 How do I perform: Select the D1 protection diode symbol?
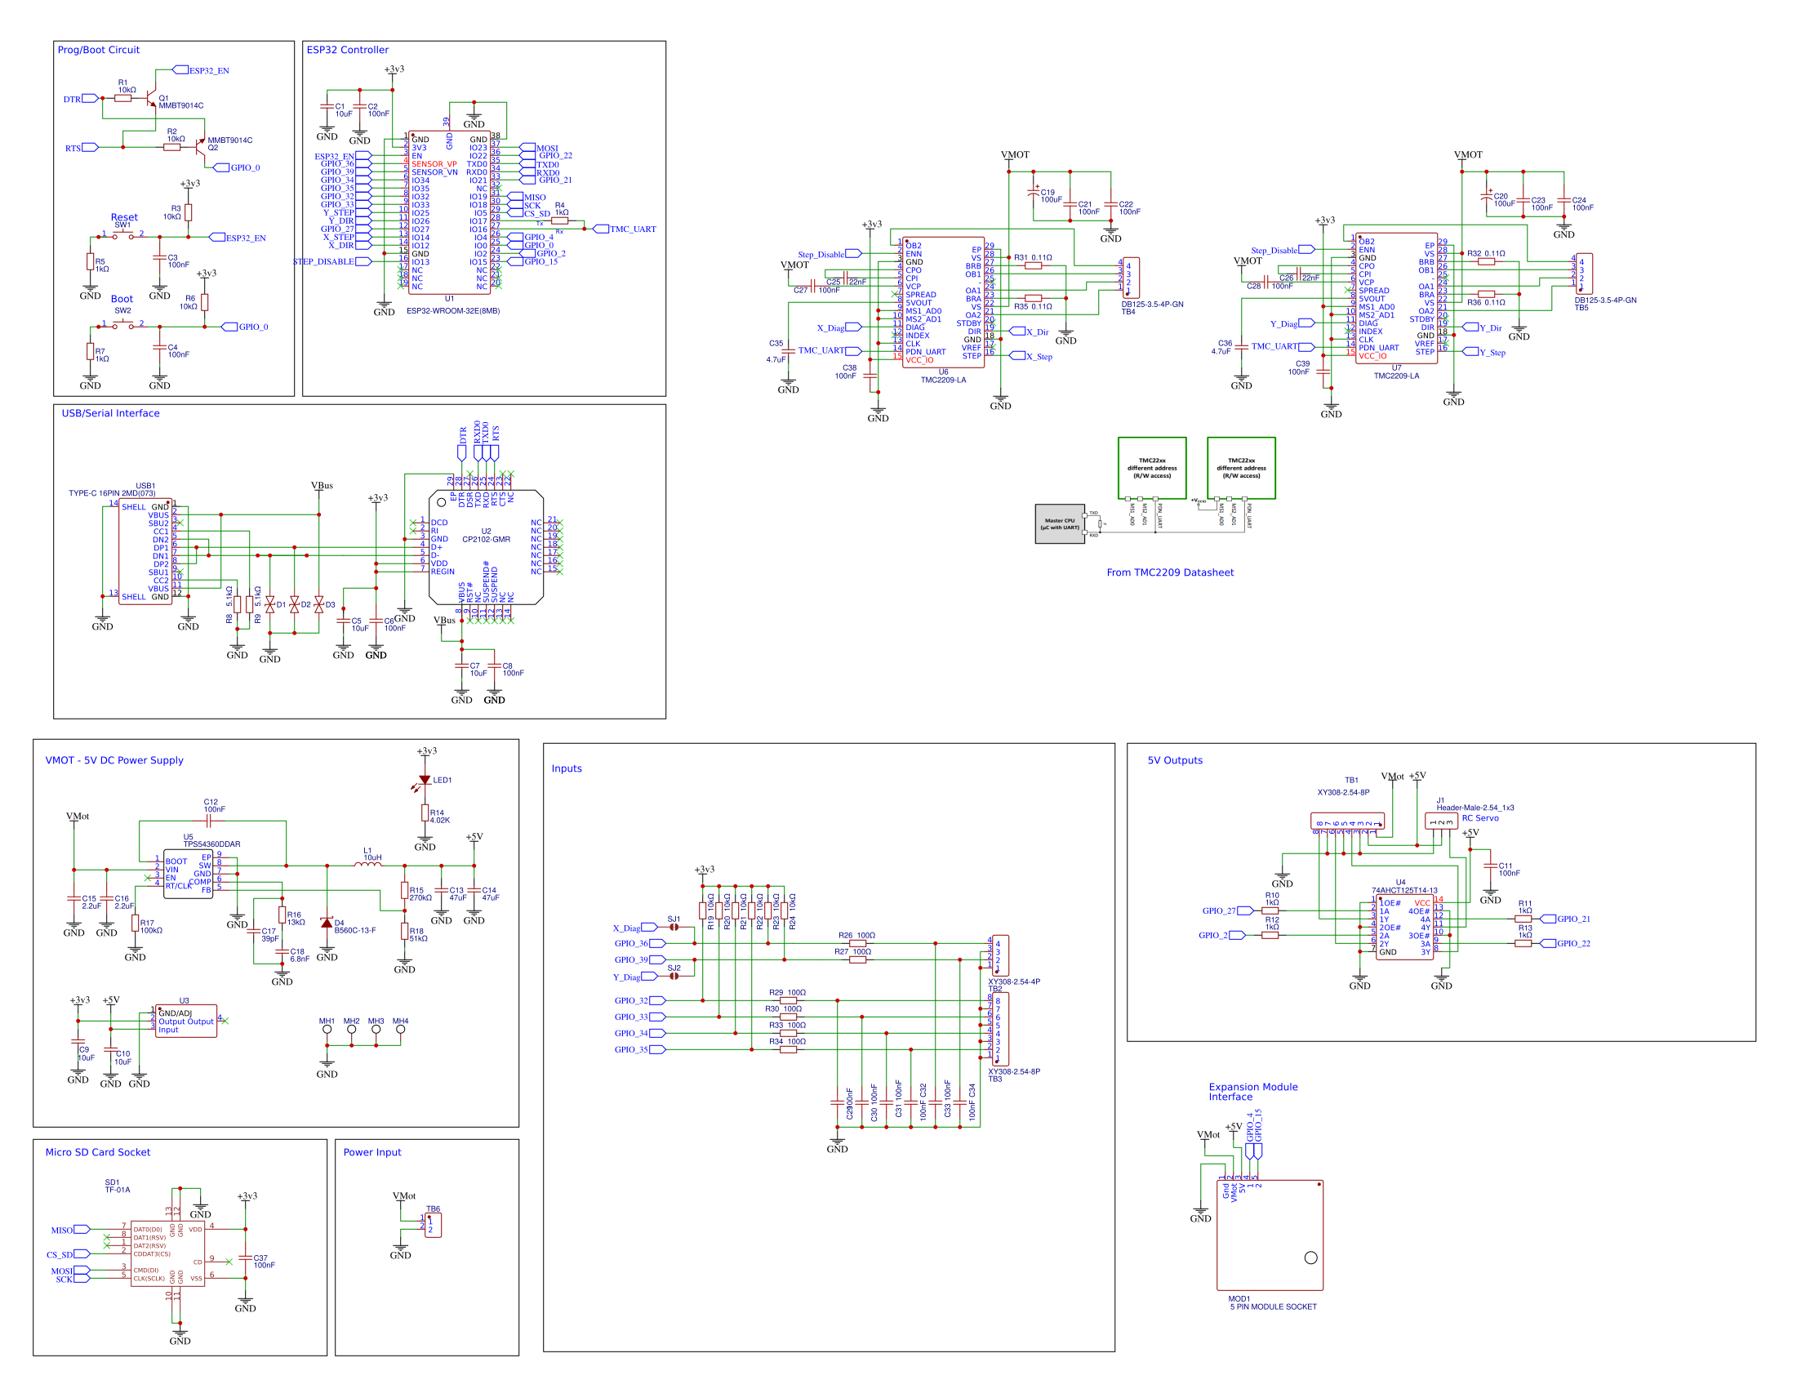point(270,604)
